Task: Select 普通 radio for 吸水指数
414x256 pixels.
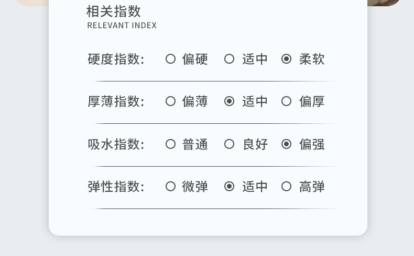Action: click(x=170, y=144)
